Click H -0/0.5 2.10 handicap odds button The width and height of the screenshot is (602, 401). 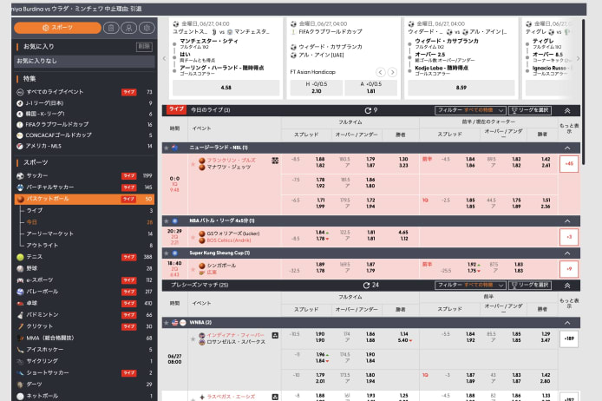pos(317,88)
